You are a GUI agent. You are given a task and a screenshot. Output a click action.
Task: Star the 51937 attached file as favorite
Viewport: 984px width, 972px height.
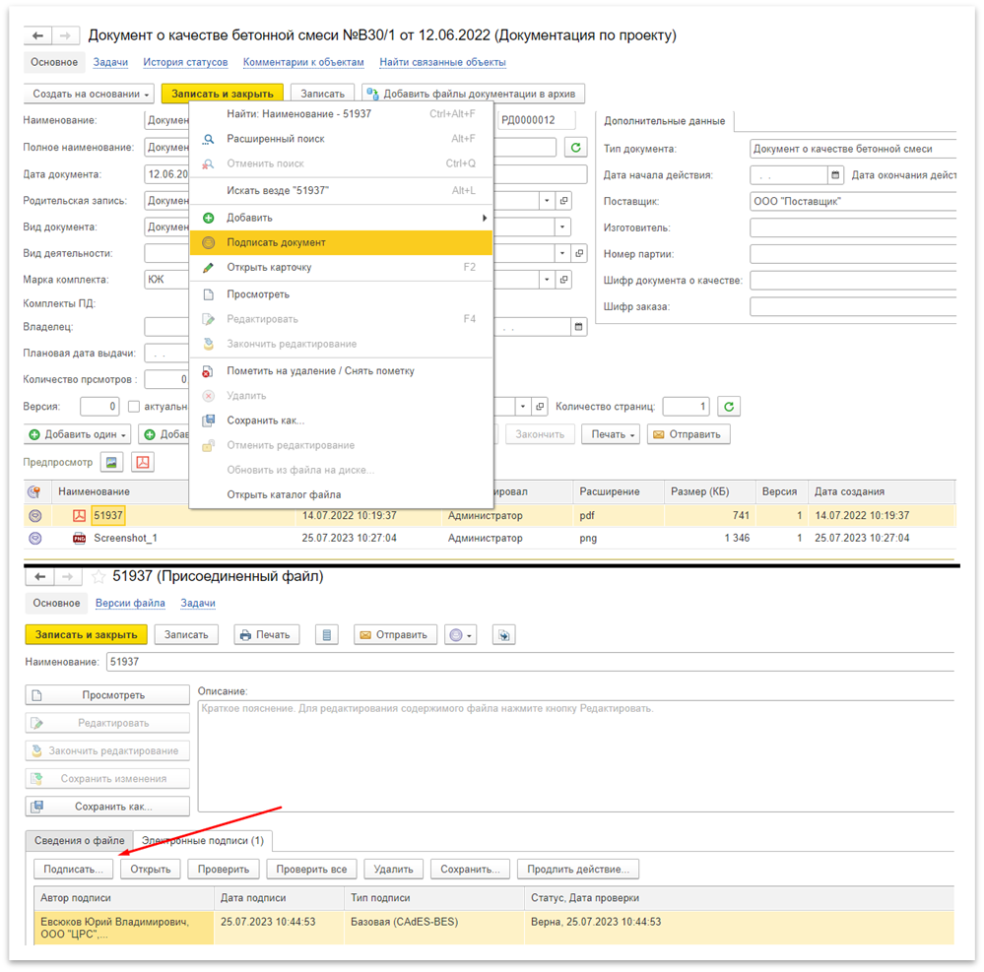pos(98,576)
